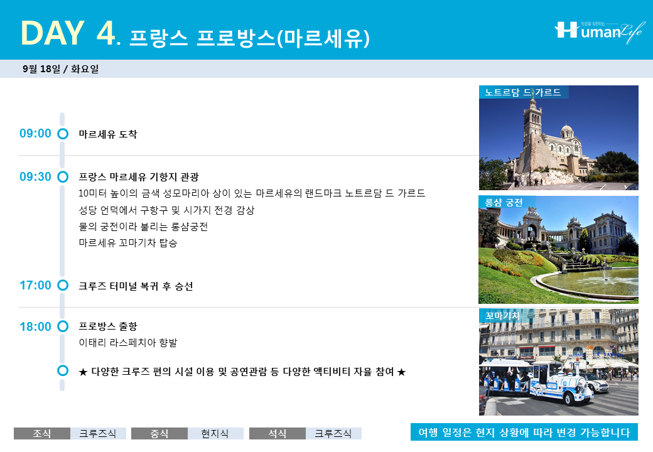Click the 조식 meal label
This screenshot has height=452, width=653.
[42, 433]
